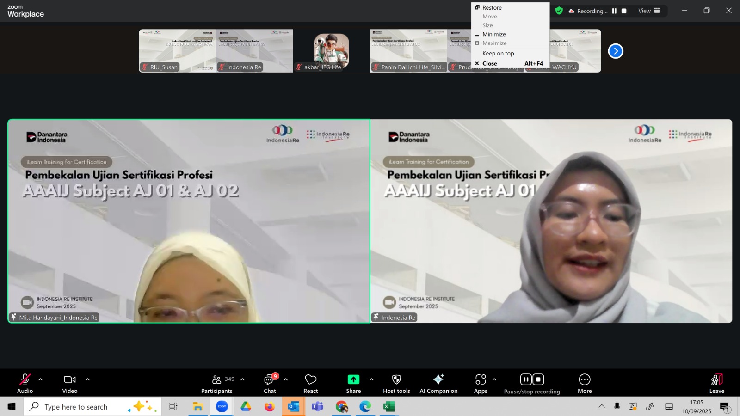The height and width of the screenshot is (416, 740).
Task: Choose Restore from window menu
Action: point(492,8)
